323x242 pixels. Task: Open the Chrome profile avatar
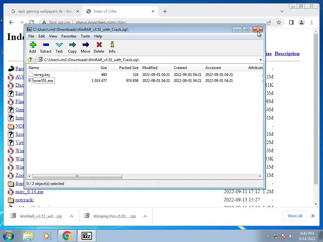(x=301, y=22)
